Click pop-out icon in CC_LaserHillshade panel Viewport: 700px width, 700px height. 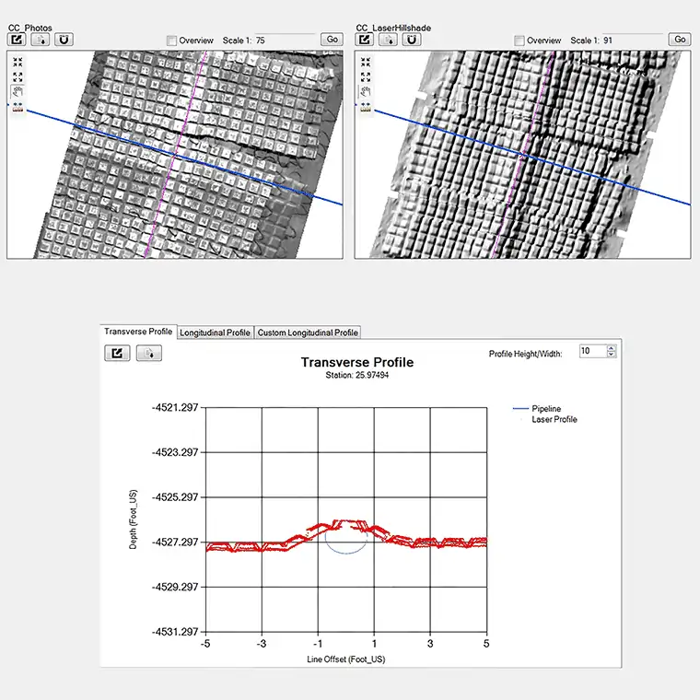coord(365,40)
